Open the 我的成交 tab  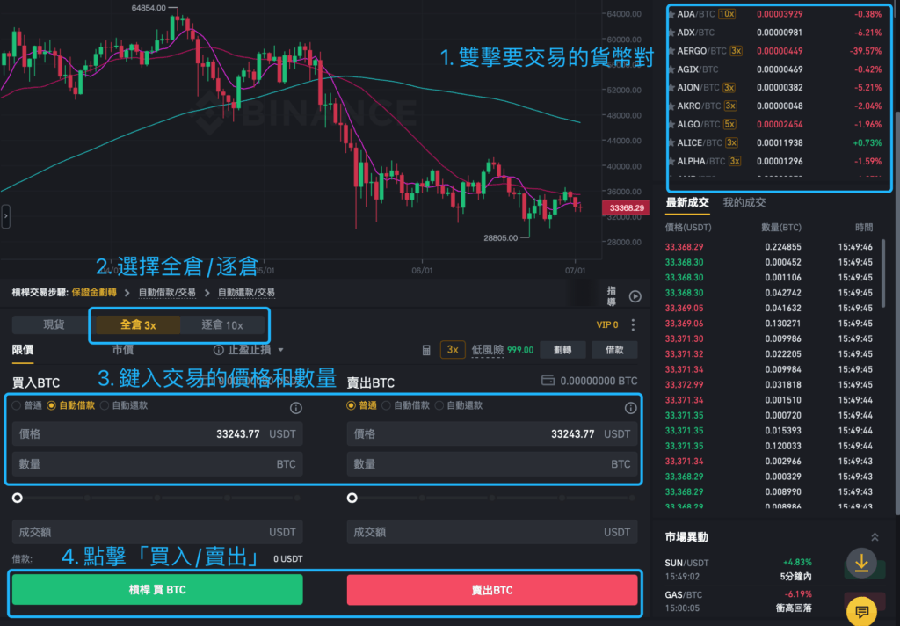pyautogui.click(x=744, y=202)
